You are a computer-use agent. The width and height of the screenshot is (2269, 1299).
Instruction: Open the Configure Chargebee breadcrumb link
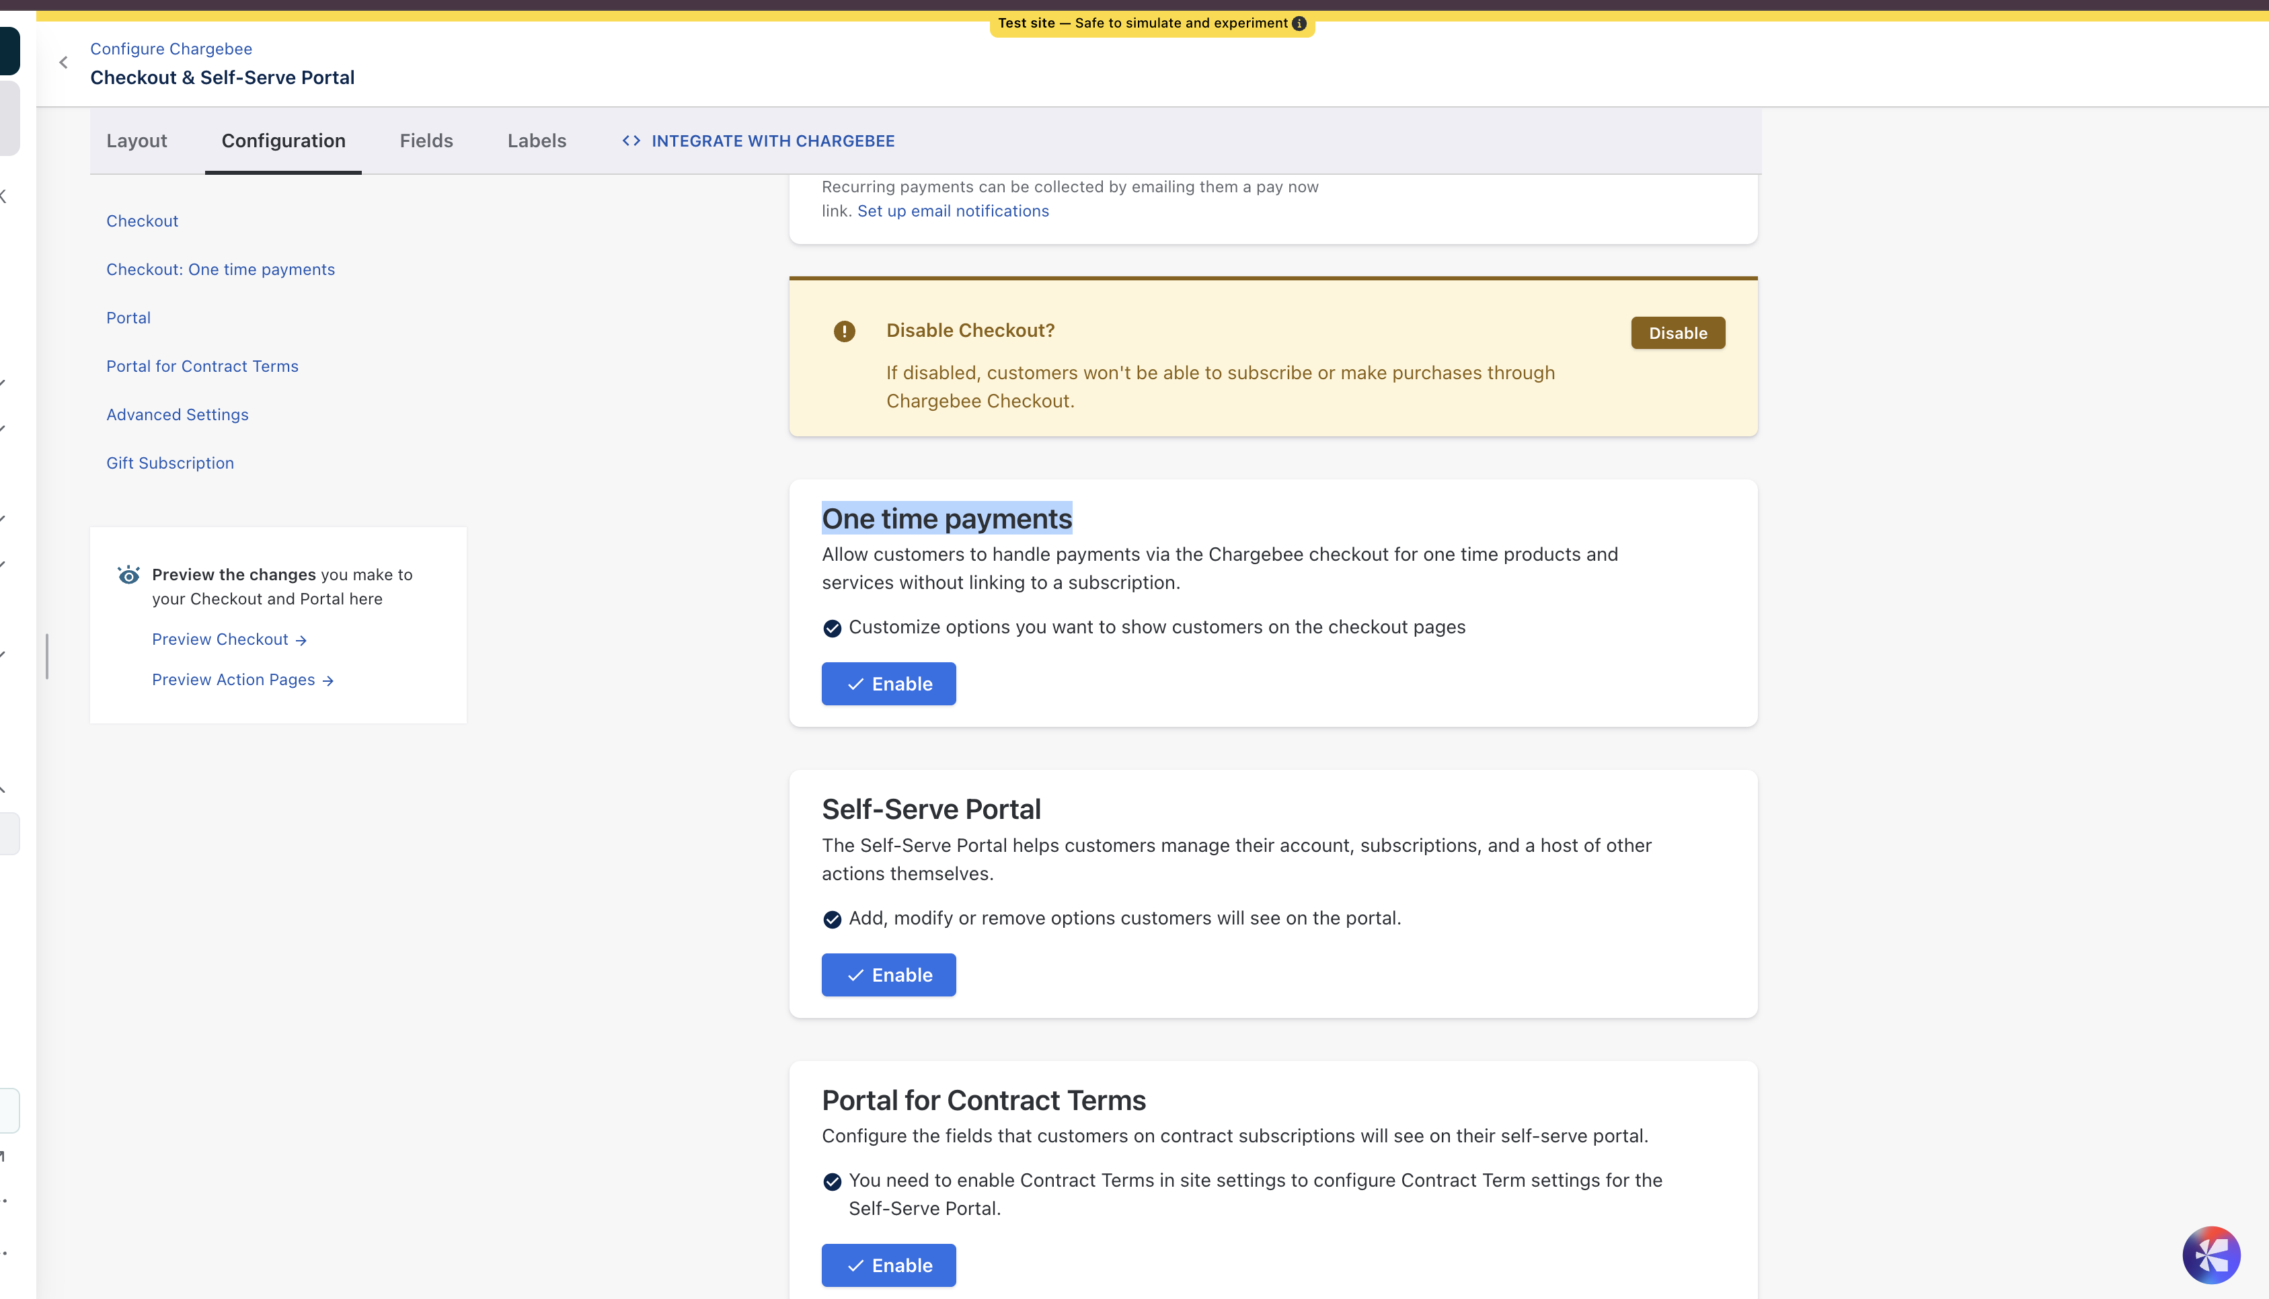coord(171,49)
